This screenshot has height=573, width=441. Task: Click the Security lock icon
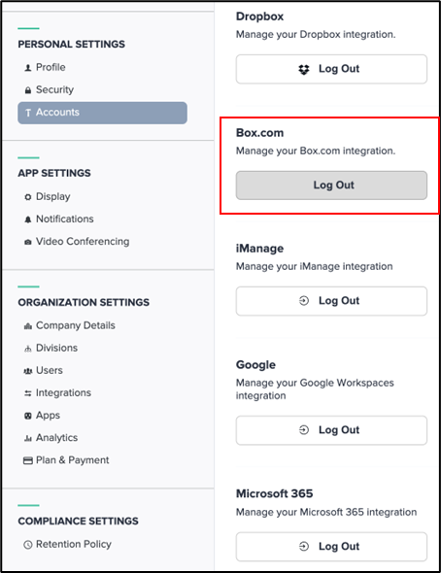pyautogui.click(x=28, y=90)
